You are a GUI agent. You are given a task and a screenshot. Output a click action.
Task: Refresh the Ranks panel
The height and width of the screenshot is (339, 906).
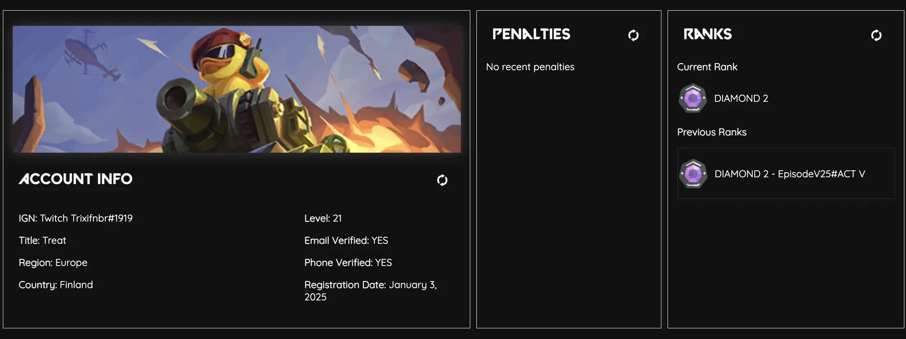(876, 35)
